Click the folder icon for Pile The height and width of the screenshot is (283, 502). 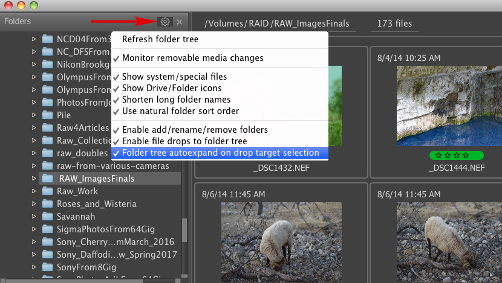[x=48, y=115]
